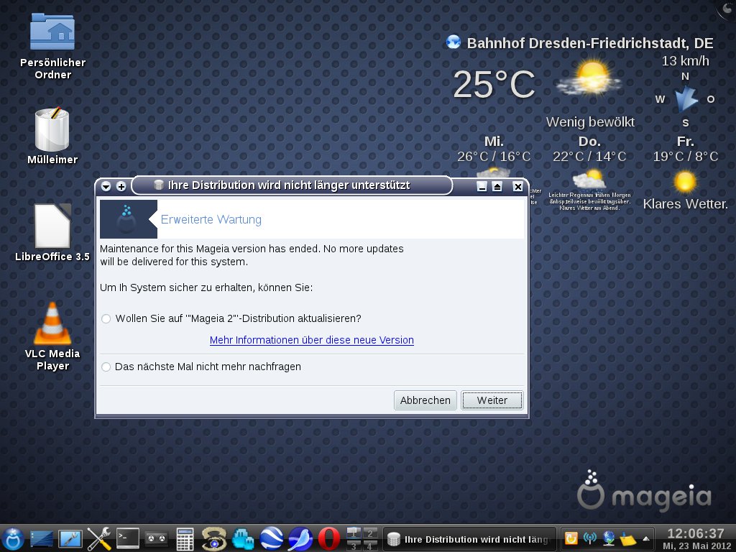The width and height of the screenshot is (736, 552).
Task: Launch the calculator from the panel
Action: (185, 538)
